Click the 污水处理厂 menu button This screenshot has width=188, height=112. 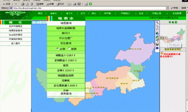pyautogui.click(x=66, y=38)
